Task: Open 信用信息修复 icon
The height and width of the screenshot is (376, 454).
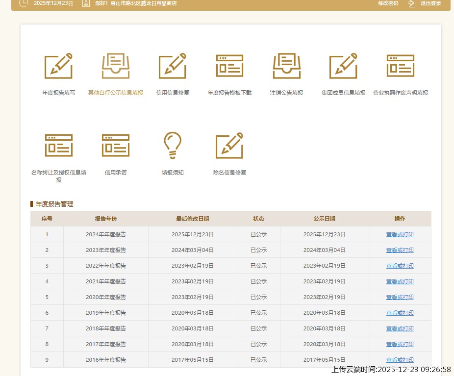Action: pyautogui.click(x=172, y=66)
